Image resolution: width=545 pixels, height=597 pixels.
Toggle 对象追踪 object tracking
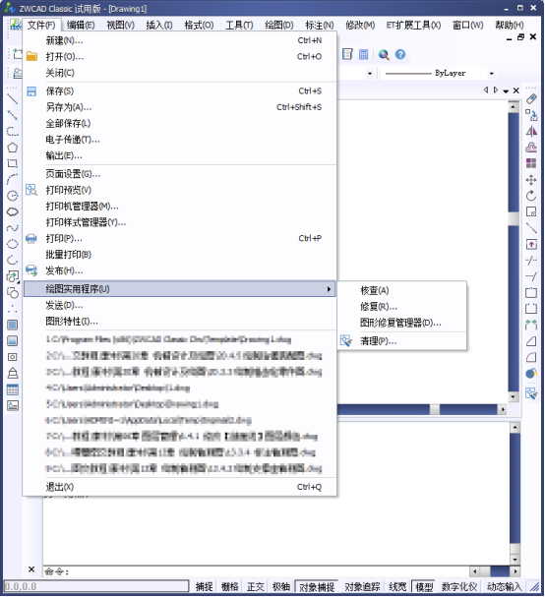(x=362, y=586)
